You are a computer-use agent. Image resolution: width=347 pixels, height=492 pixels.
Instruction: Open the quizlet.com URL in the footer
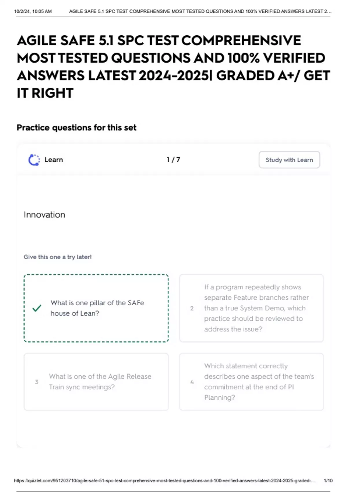click(x=164, y=481)
